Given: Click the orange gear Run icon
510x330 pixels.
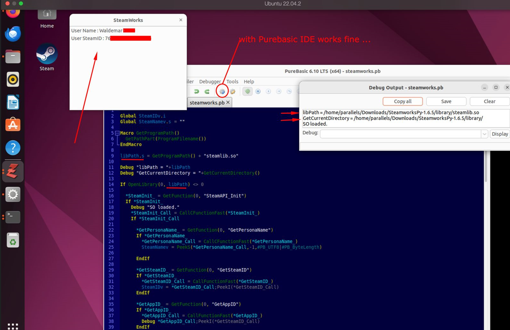Looking at the screenshot, I should 233,91.
